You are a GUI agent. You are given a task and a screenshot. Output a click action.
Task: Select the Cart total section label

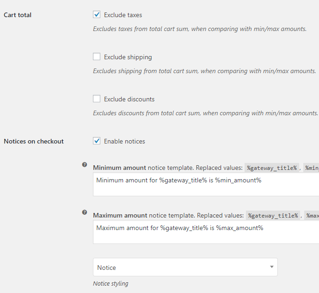[18, 15]
